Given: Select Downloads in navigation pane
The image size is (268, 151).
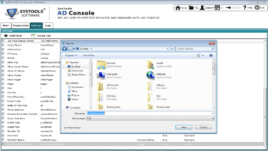Looking at the screenshot, I should click(x=76, y=71).
